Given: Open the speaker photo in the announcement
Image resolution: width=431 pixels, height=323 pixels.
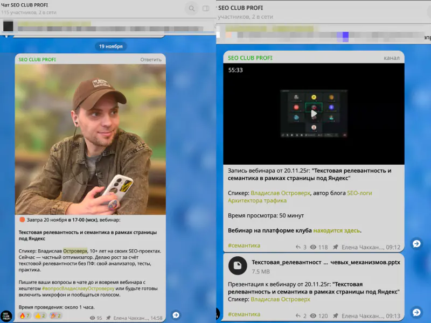Looking at the screenshot, I should point(91,139).
